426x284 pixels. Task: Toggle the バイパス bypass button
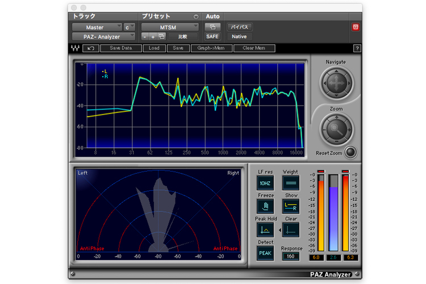[x=239, y=27]
